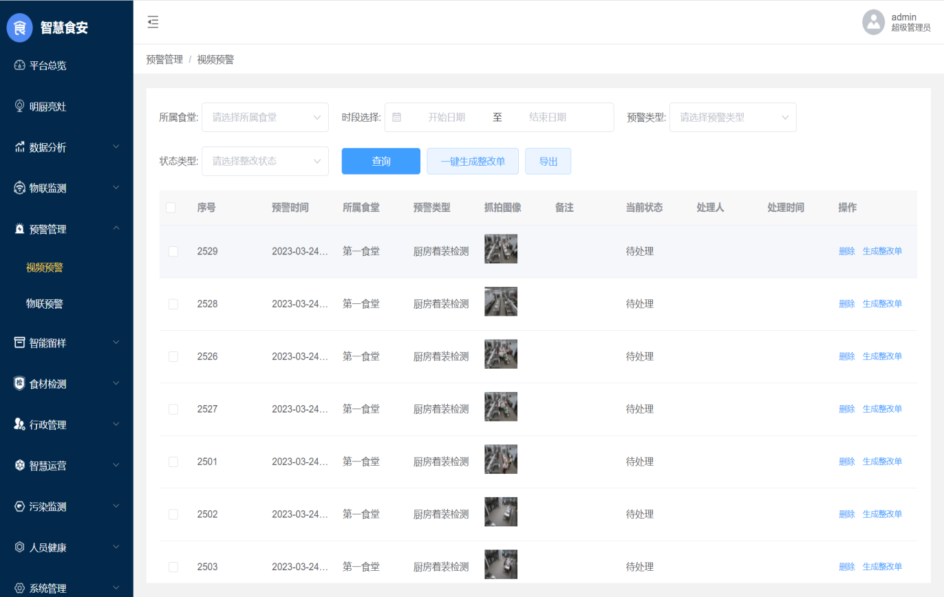Check the checkbox for row 2529
Image resolution: width=944 pixels, height=597 pixels.
pos(173,252)
